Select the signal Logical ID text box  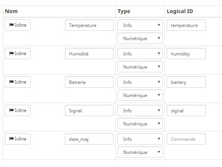[186, 110]
